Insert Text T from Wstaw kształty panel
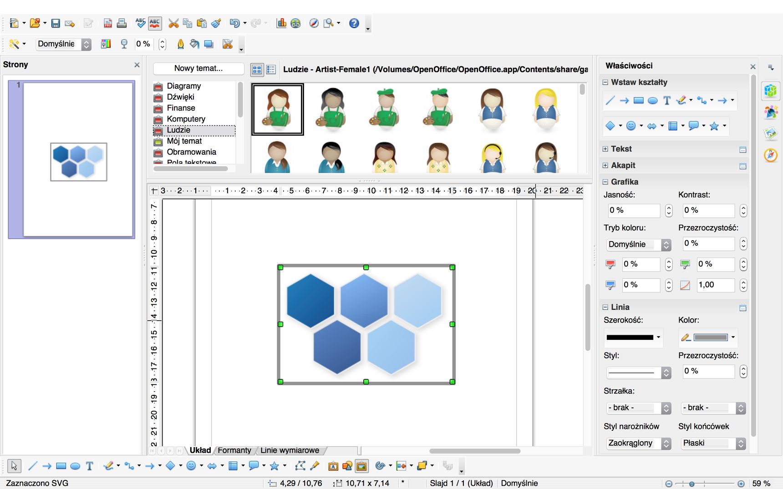 click(667, 101)
